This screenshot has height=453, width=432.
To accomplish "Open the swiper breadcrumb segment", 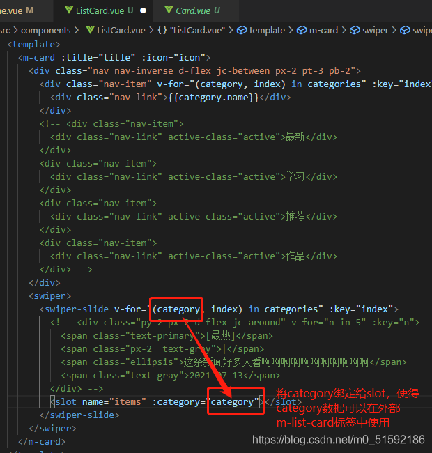I will coord(375,31).
